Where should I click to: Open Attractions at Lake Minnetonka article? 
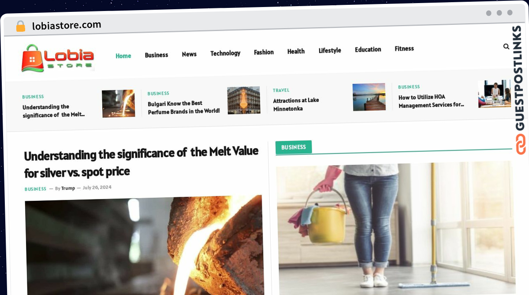[296, 104]
